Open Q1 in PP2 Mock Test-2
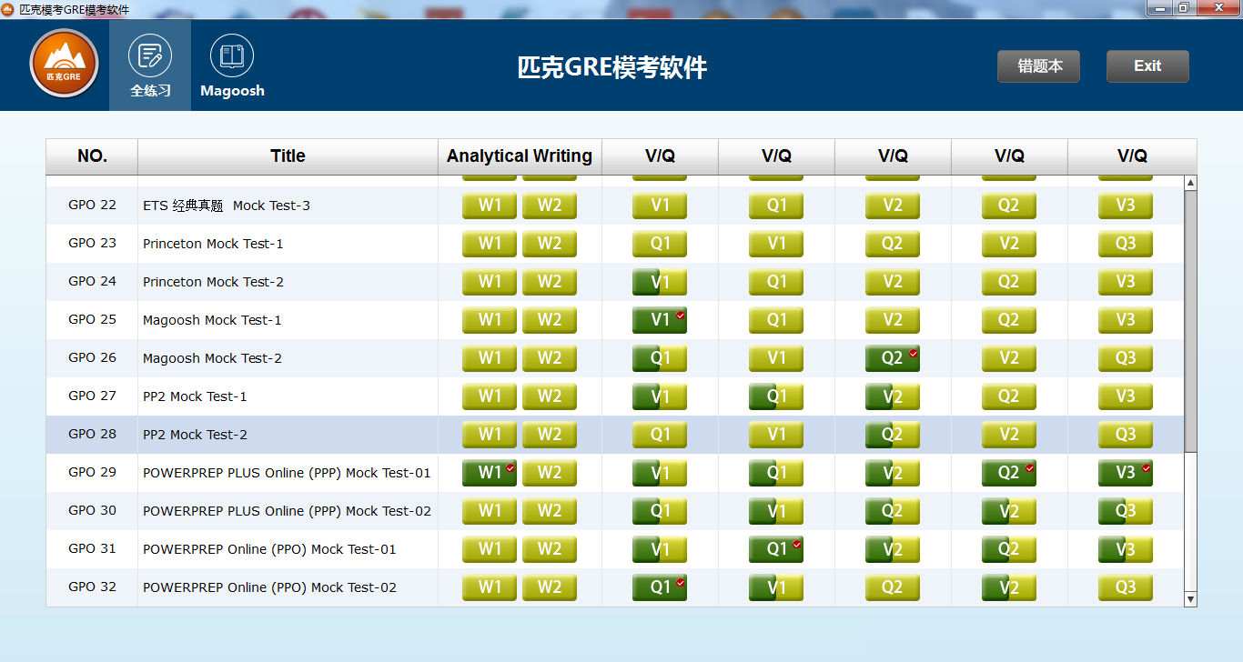Viewport: 1243px width, 662px height. click(x=660, y=435)
